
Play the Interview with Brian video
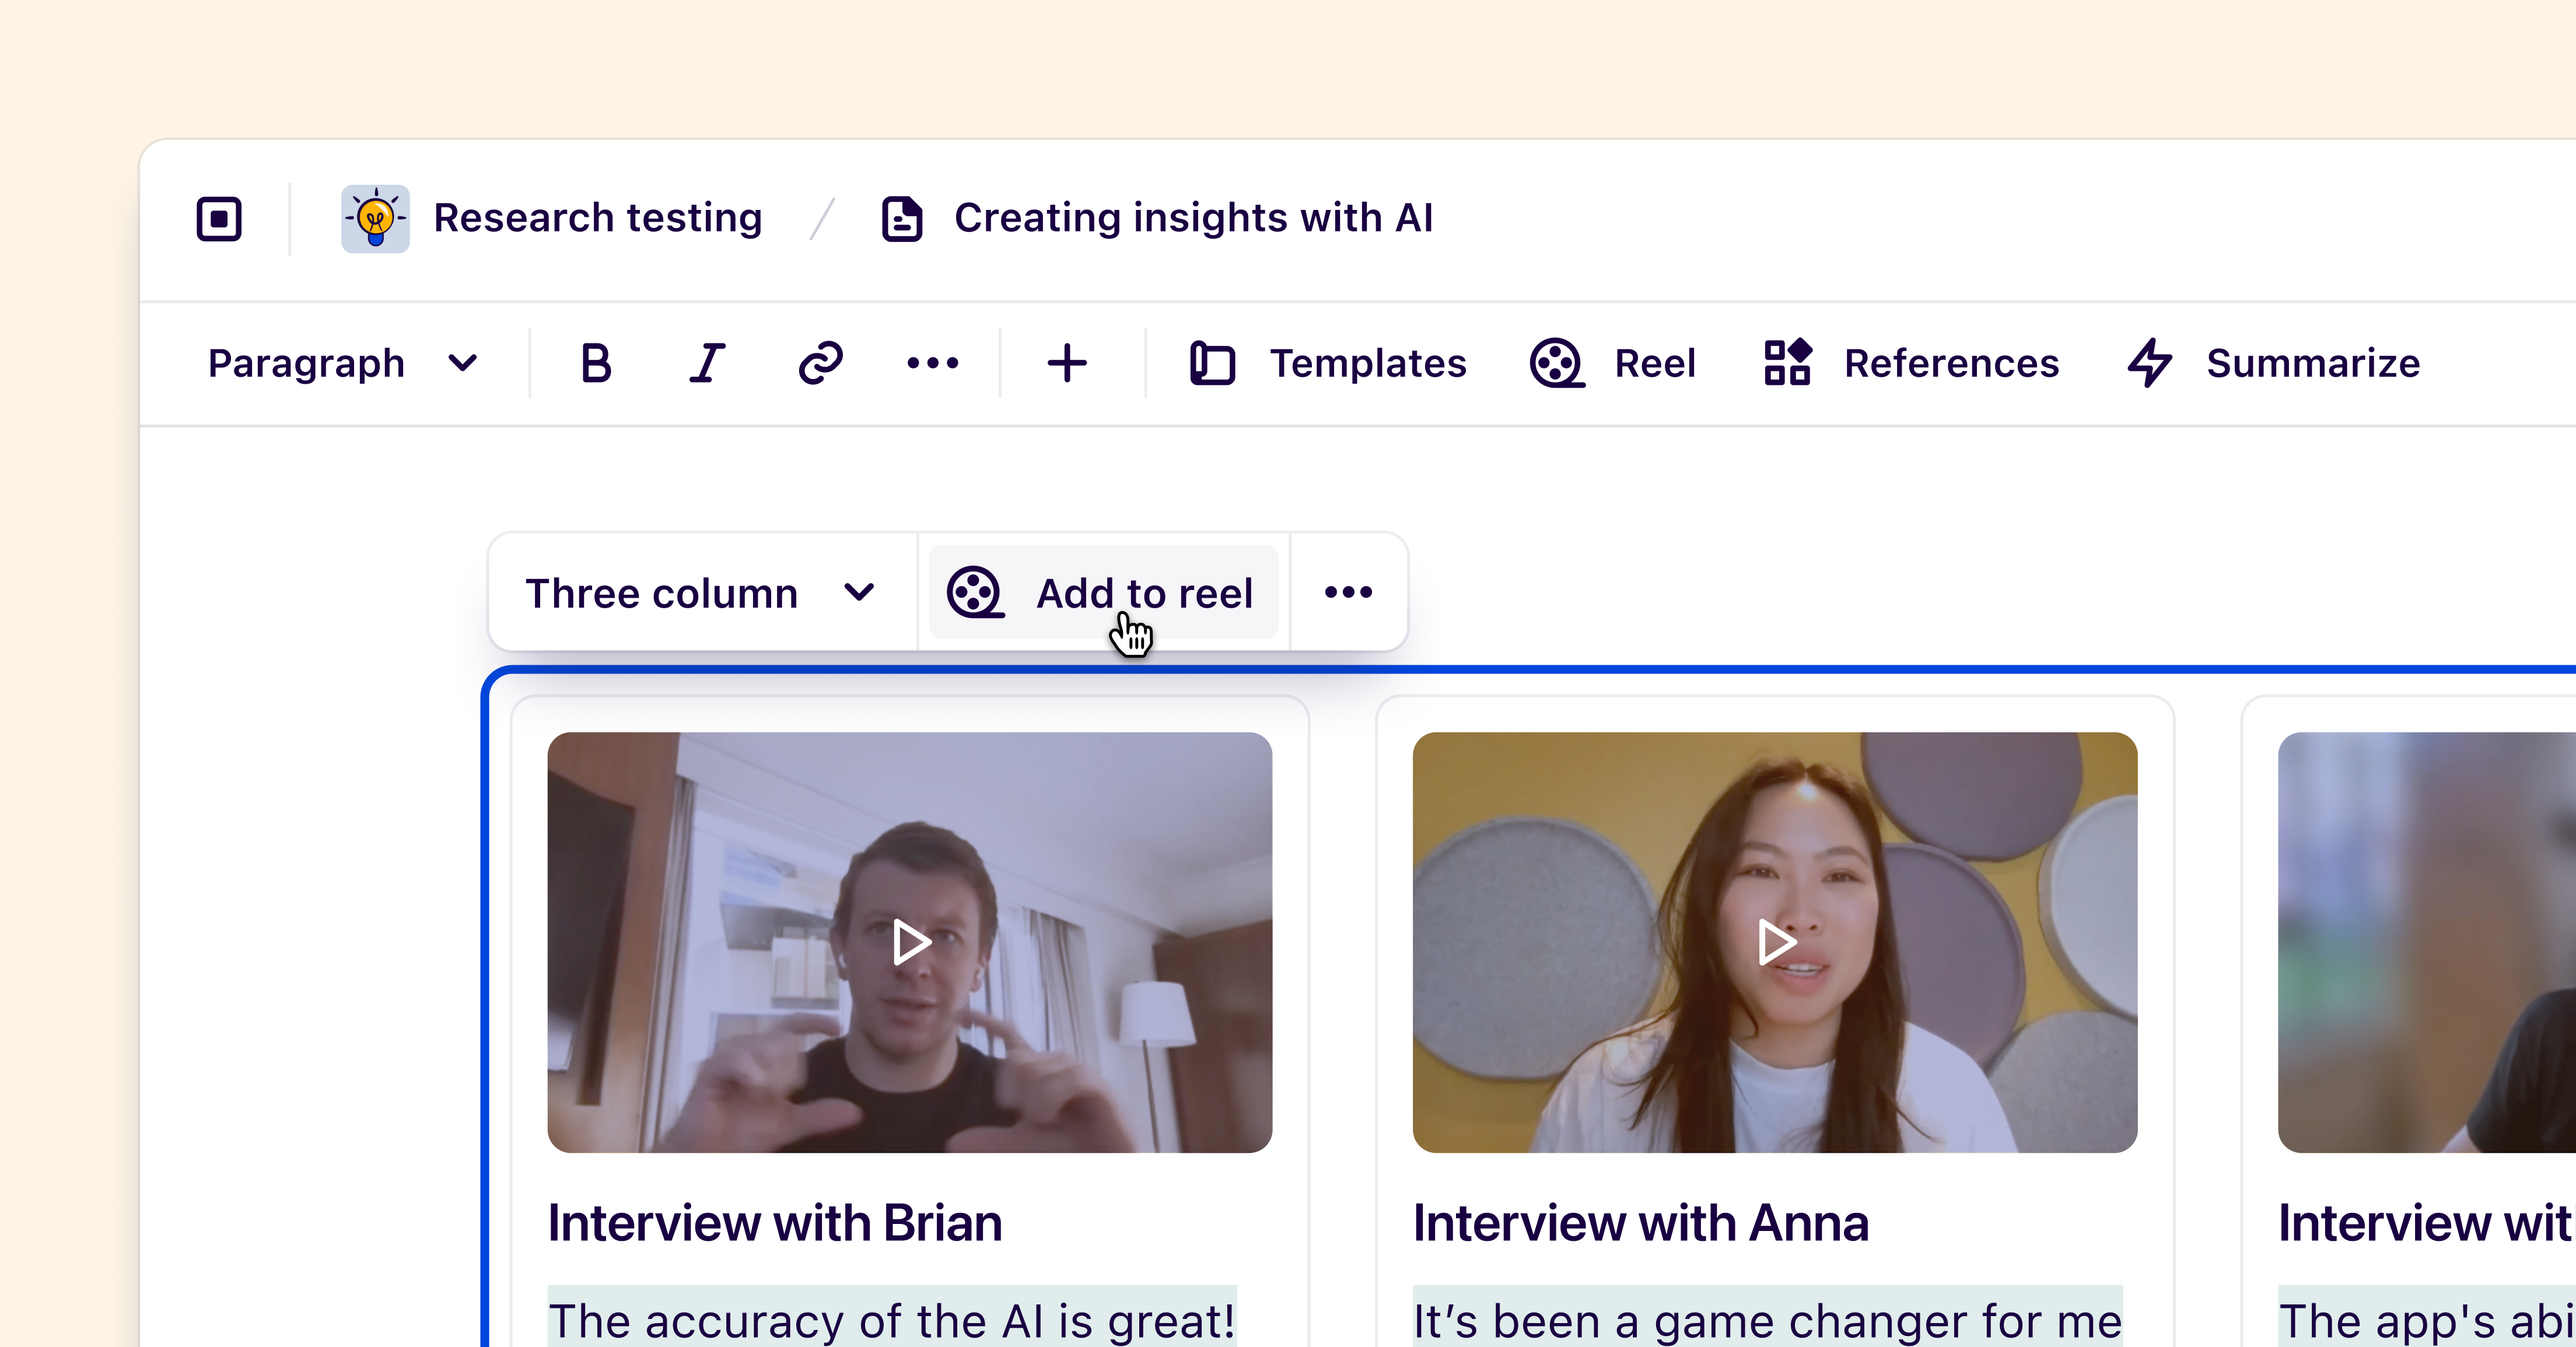[910, 942]
